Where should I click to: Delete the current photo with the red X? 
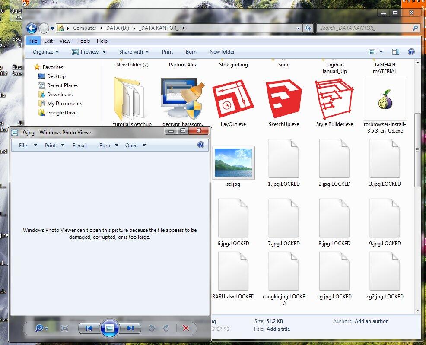click(186, 328)
